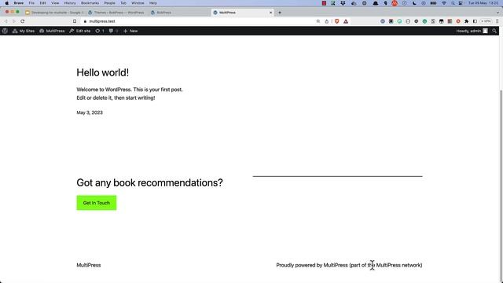
Task: Click Edit site in the admin bar
Action: click(x=80, y=31)
